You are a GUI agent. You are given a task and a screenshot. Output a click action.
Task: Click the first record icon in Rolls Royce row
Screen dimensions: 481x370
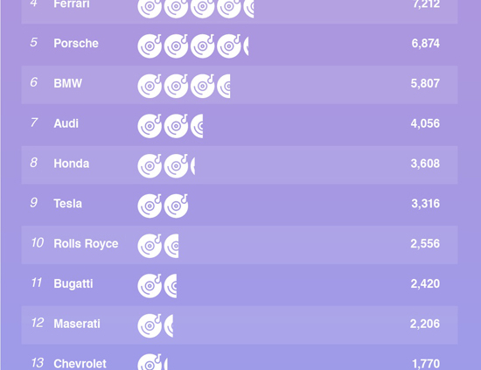(150, 246)
